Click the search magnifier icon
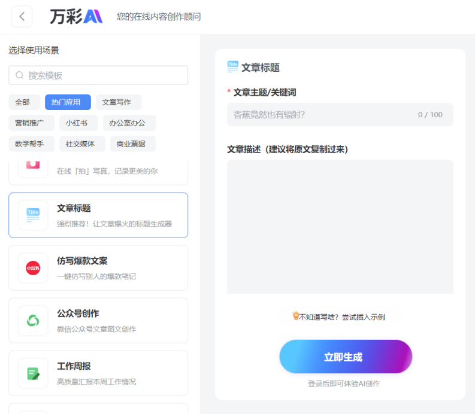The image size is (475, 414). 20,75
